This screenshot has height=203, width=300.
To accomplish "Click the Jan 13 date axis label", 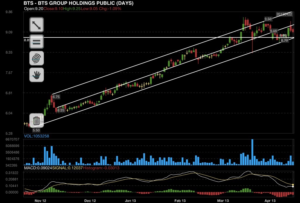I will click(130, 201).
